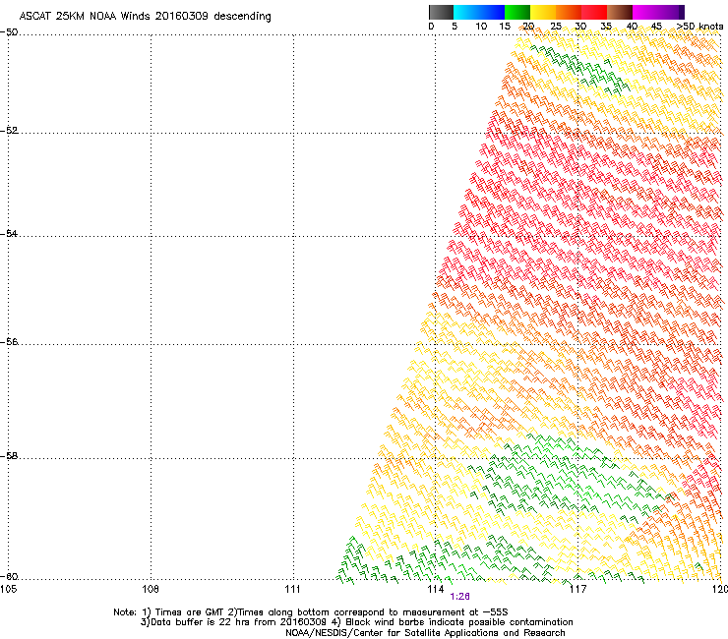Viewport: 728px width, 639px height.
Task: Click the brown 35-40 knots color band
Action: [x=620, y=12]
